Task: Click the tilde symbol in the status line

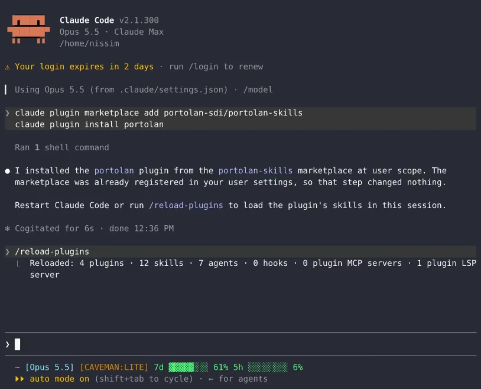Action: pos(17,367)
